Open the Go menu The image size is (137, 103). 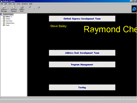[x=14, y=4]
